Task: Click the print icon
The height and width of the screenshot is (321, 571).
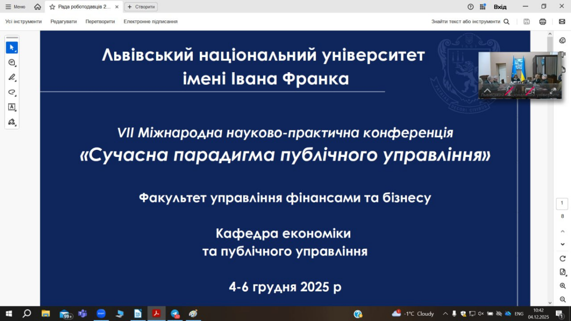Action: point(542,21)
